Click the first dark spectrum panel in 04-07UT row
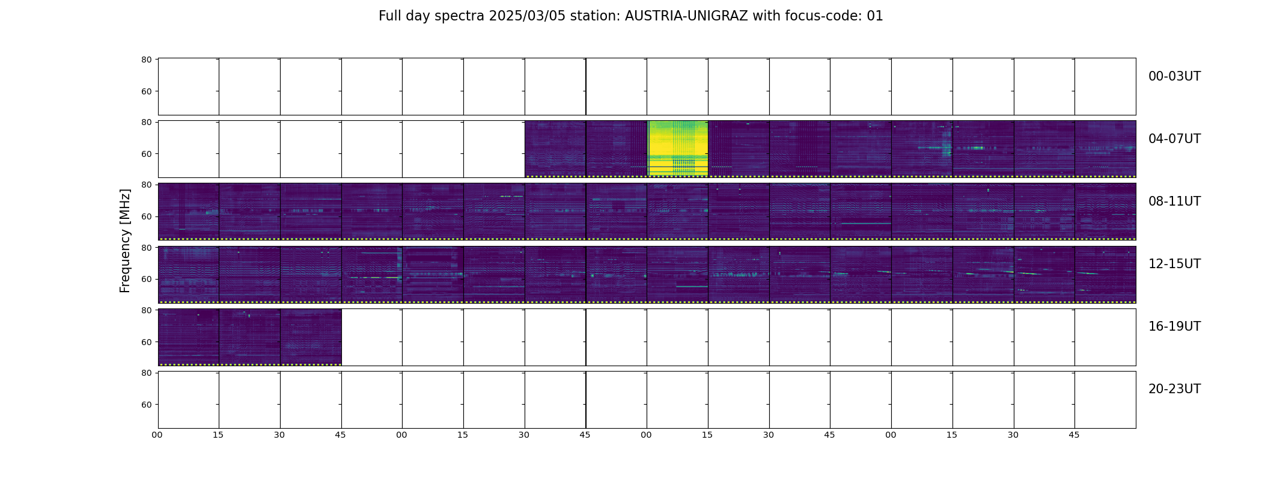 pyautogui.click(x=555, y=149)
